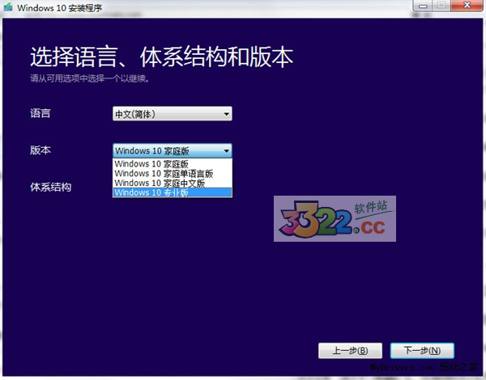486x380 pixels.
Task: Select the highlighted Windows 10 专业版 option
Action: (x=173, y=192)
